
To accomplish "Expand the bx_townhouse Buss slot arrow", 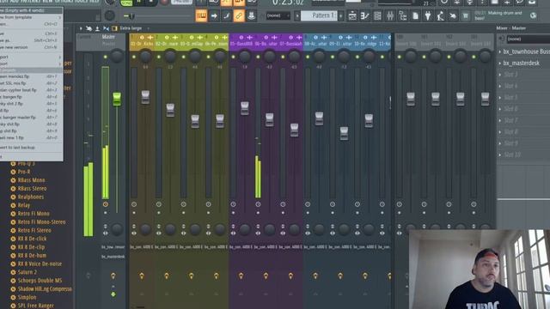I will pos(500,51).
